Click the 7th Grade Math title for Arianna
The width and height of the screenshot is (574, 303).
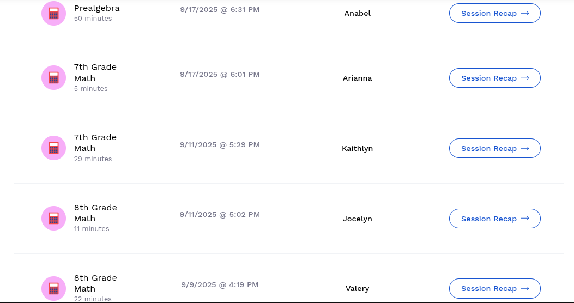pos(95,72)
